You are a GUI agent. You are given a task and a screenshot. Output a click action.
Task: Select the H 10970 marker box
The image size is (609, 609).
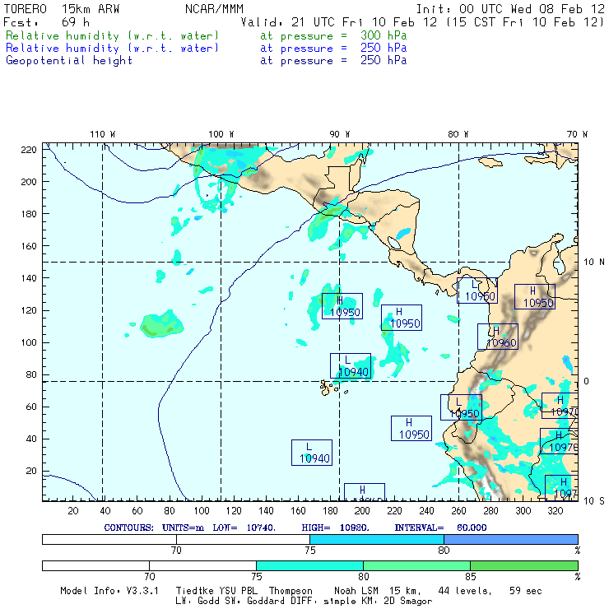pyautogui.click(x=560, y=406)
